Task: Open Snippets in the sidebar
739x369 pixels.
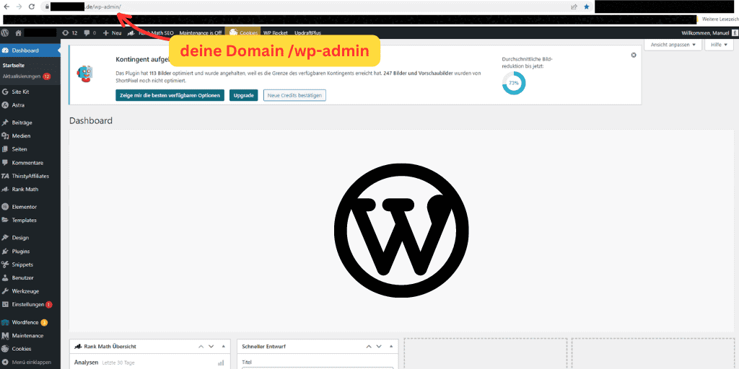Action: click(30, 264)
